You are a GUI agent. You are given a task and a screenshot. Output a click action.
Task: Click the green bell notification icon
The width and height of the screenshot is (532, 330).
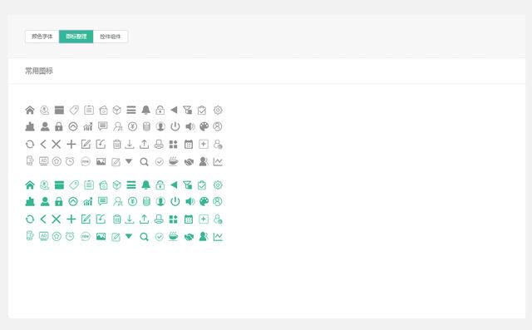(146, 185)
